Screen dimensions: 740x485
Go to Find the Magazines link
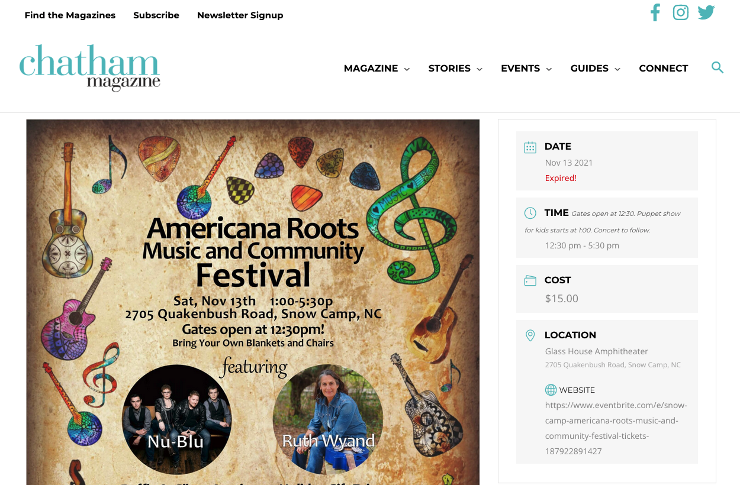[x=70, y=15]
